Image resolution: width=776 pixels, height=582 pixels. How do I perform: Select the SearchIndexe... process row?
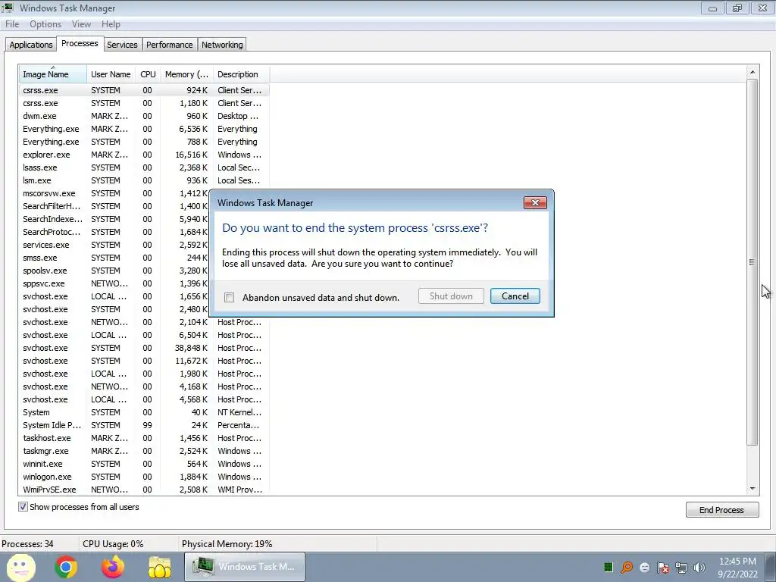tap(114, 219)
